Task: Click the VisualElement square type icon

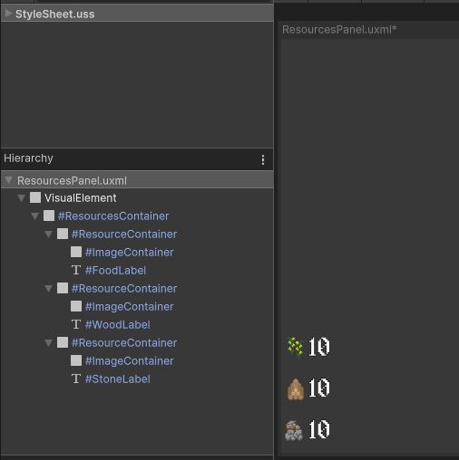Action: coord(35,197)
